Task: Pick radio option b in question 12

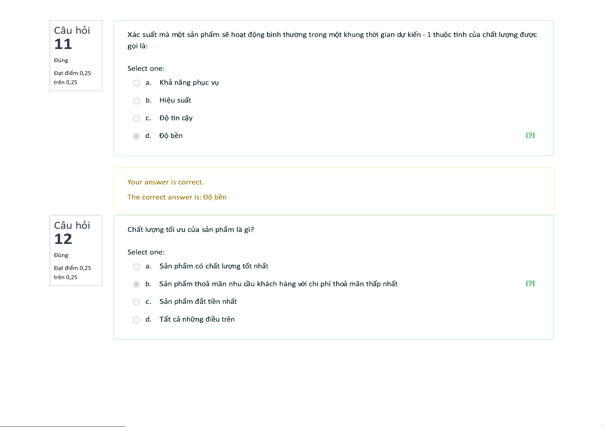Action: tap(136, 284)
